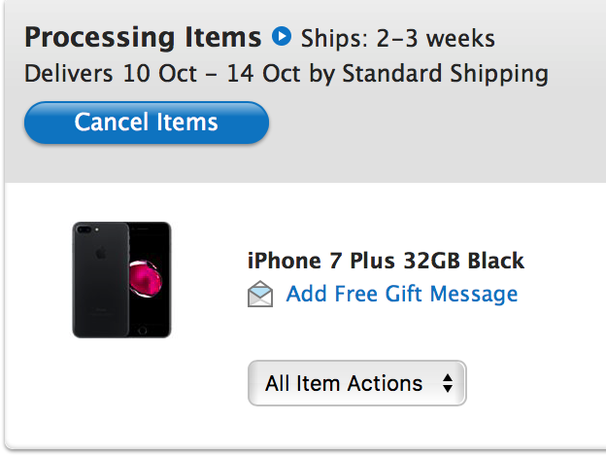606x457 pixels.
Task: Click the Processing Items heading
Action: pos(143,37)
